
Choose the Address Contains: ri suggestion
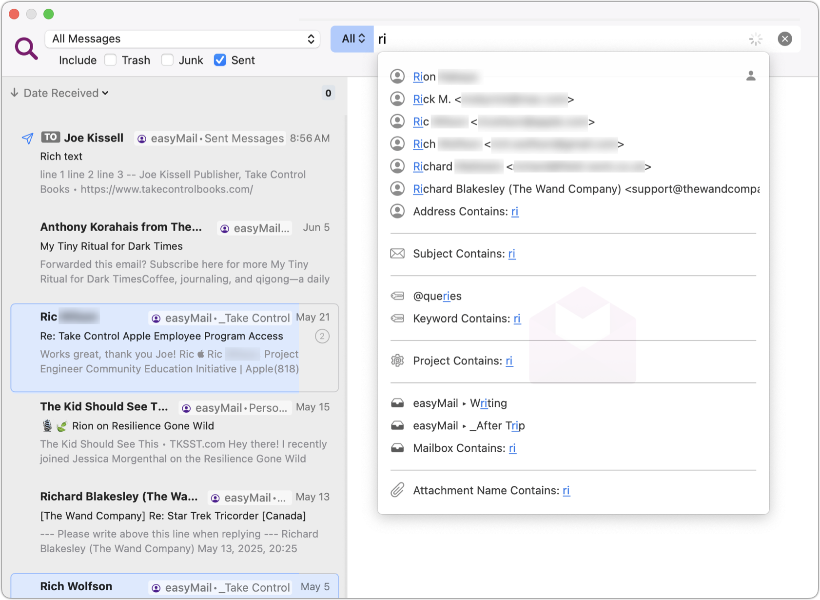tap(465, 211)
